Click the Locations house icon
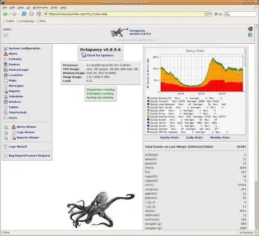Viewport: 259px width, 236px height. coord(6,75)
